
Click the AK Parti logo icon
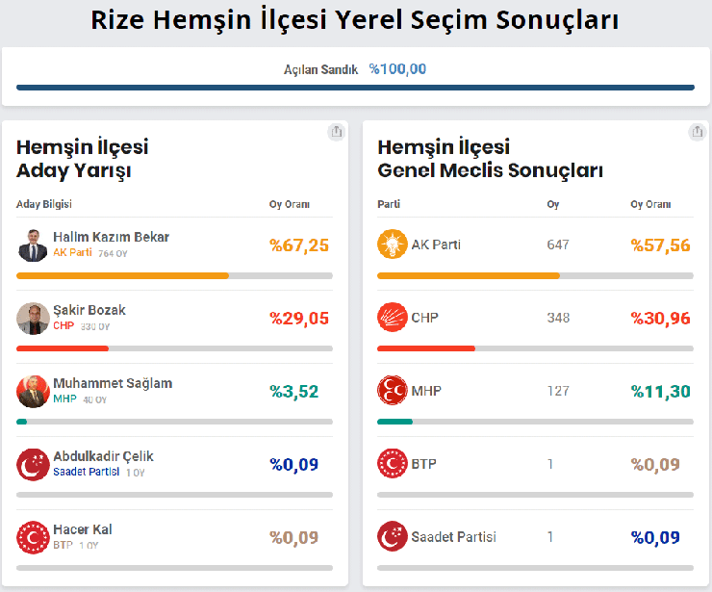[x=393, y=245]
